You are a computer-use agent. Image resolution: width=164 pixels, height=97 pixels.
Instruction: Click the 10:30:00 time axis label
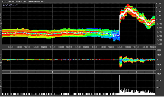[x=119, y=47]
